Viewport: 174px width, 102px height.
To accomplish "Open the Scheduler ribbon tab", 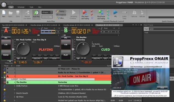I will (x=21, y=7).
